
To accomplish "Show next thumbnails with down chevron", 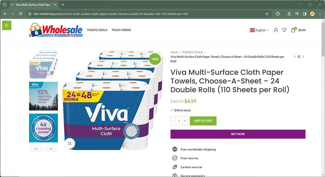I will tap(51, 149).
